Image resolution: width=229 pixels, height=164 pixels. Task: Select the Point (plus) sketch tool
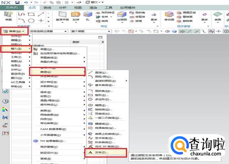coord(41,20)
